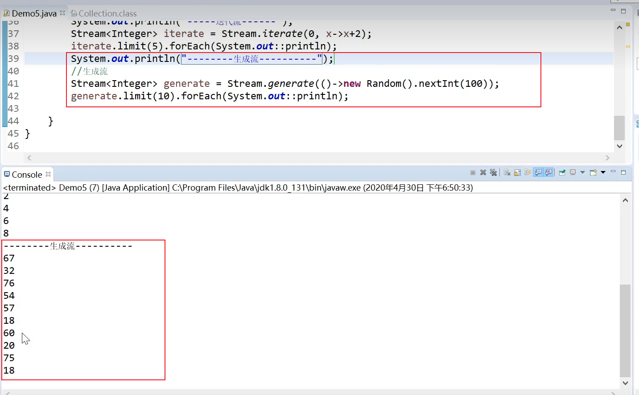Image resolution: width=639 pixels, height=395 pixels.
Task: Click the Display Selected Console icon
Action: 573,173
